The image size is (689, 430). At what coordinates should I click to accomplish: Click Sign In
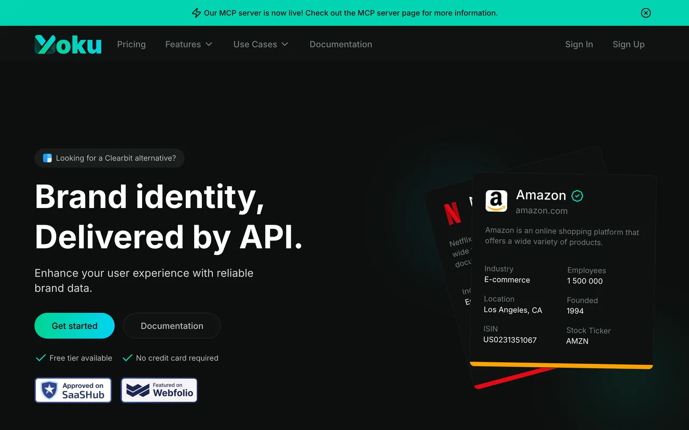click(x=579, y=44)
